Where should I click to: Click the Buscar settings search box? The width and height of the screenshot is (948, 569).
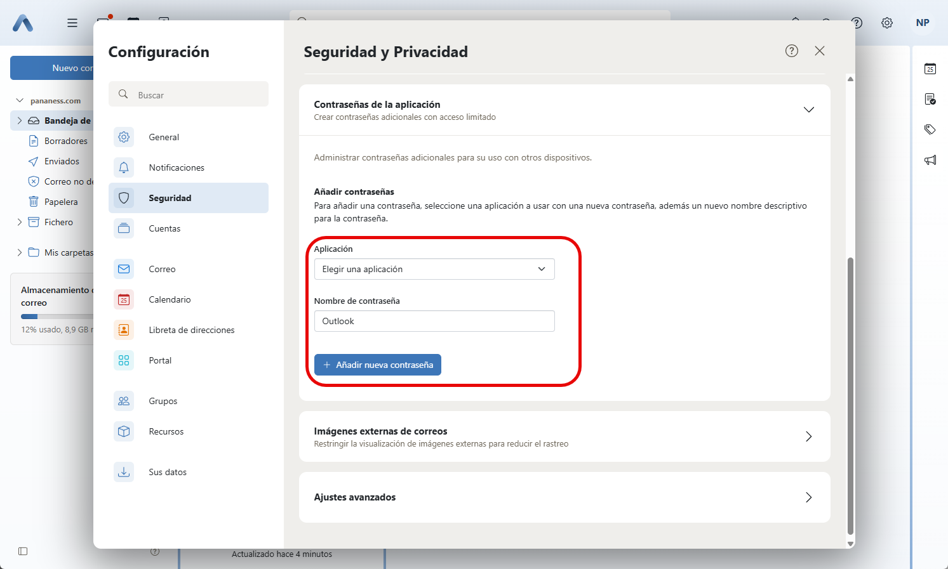click(189, 95)
